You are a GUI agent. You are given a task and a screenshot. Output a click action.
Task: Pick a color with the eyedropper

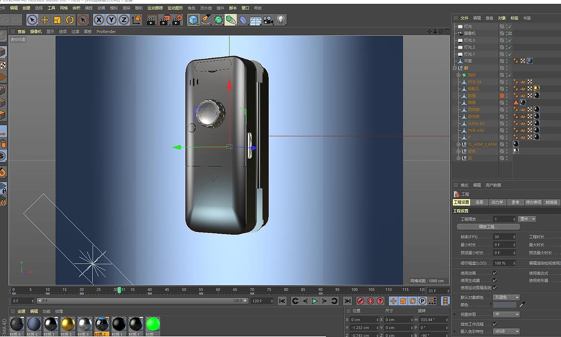(522, 304)
